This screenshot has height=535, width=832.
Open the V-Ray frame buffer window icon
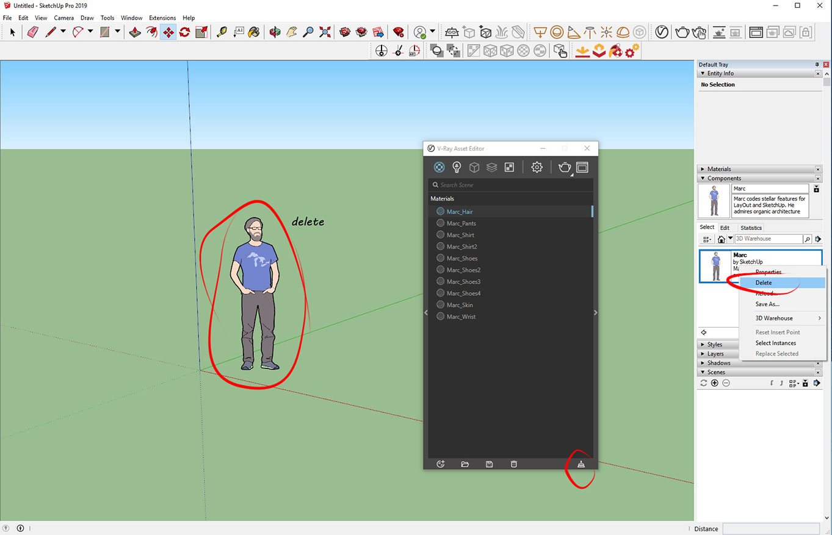(582, 167)
